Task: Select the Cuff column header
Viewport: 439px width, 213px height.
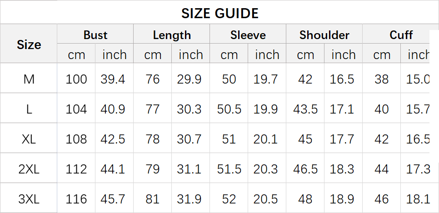Action: click(401, 35)
